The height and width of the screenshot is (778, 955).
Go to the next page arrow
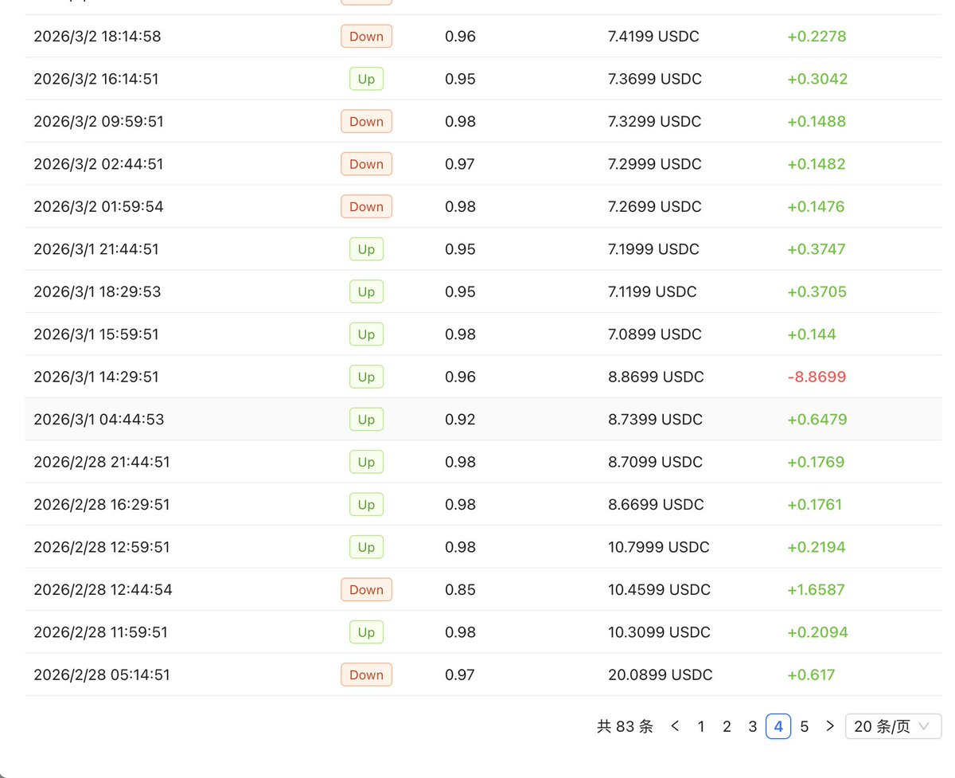pos(830,726)
